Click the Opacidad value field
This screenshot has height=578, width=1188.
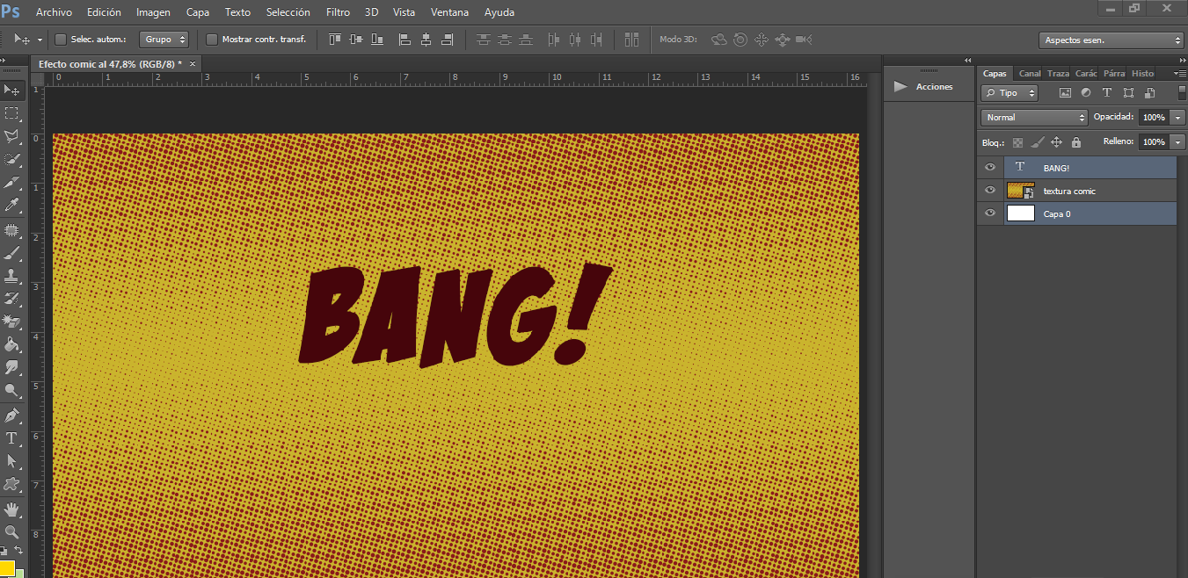[1153, 117]
